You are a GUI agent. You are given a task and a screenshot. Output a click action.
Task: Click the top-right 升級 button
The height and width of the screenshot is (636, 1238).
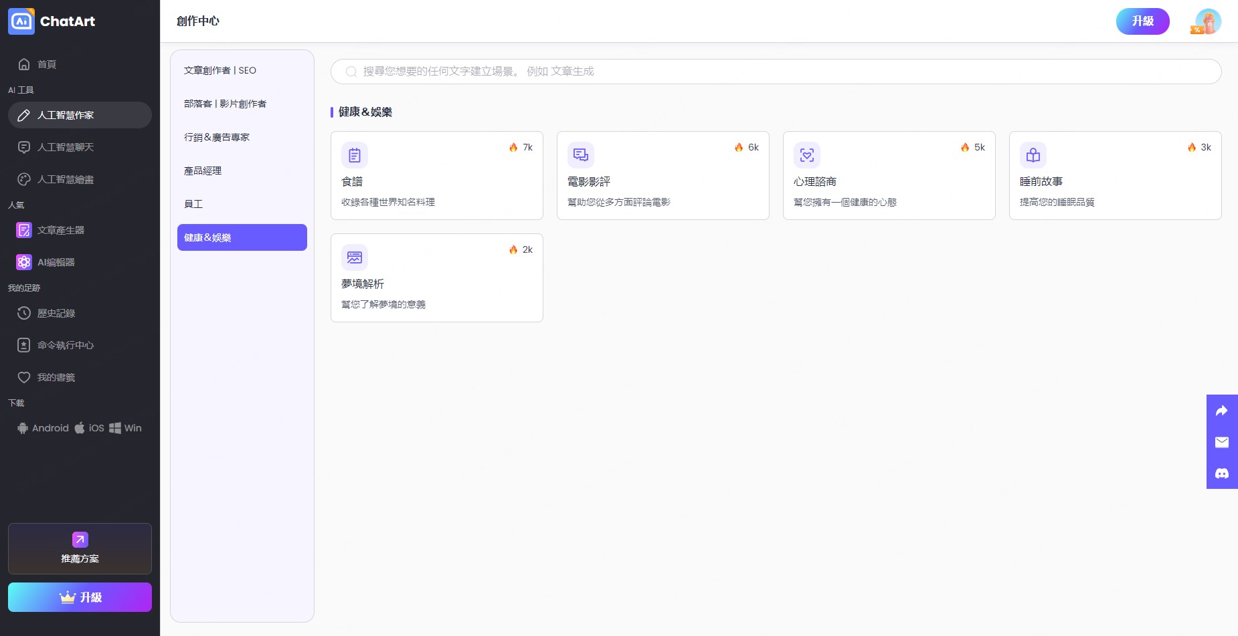[1143, 21]
